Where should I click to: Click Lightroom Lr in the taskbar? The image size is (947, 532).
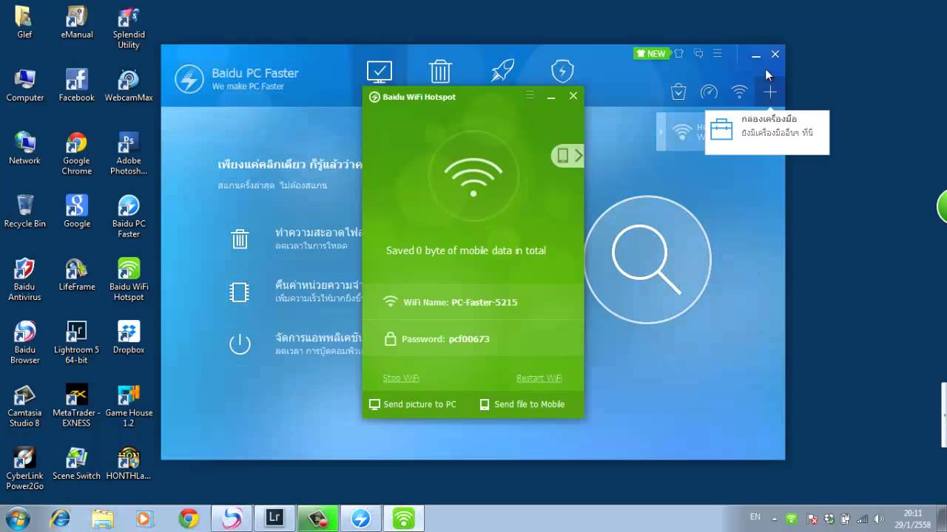coord(274,519)
